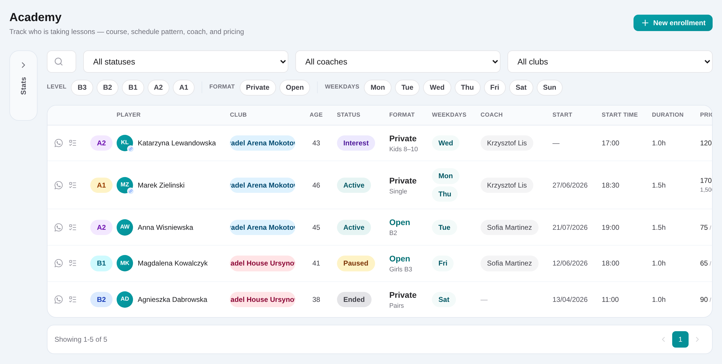The width and height of the screenshot is (722, 364).
Task: Sort by PLAYER column header
Action: [129, 115]
